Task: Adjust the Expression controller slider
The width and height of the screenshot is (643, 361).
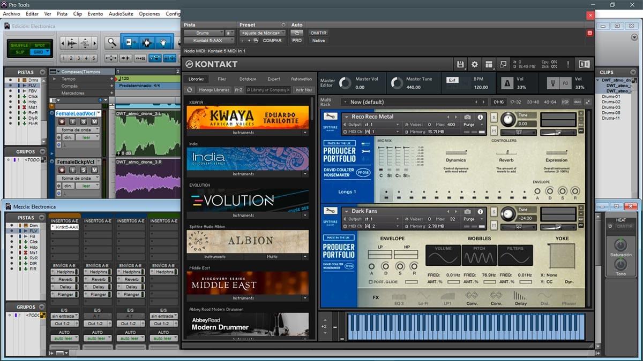Action: point(556,152)
